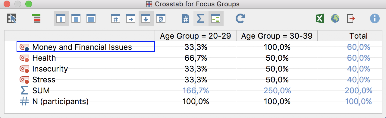Show number of segments with the hash table icon
The width and height of the screenshot is (386, 118).
116,19
